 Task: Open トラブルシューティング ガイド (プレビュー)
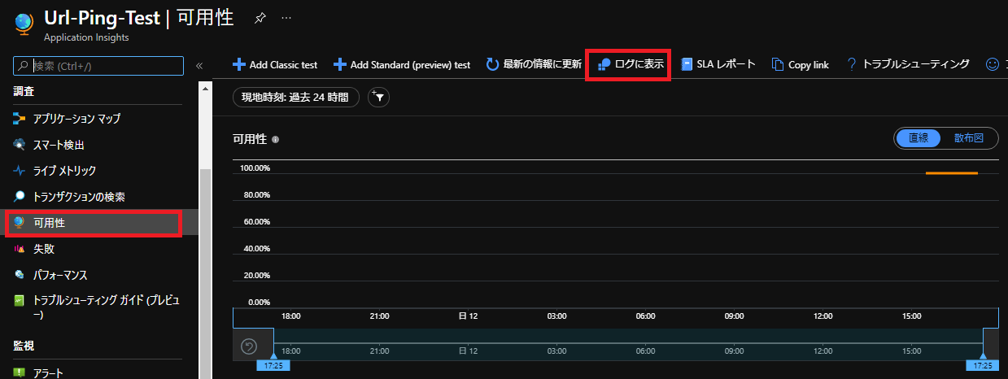coord(106,307)
